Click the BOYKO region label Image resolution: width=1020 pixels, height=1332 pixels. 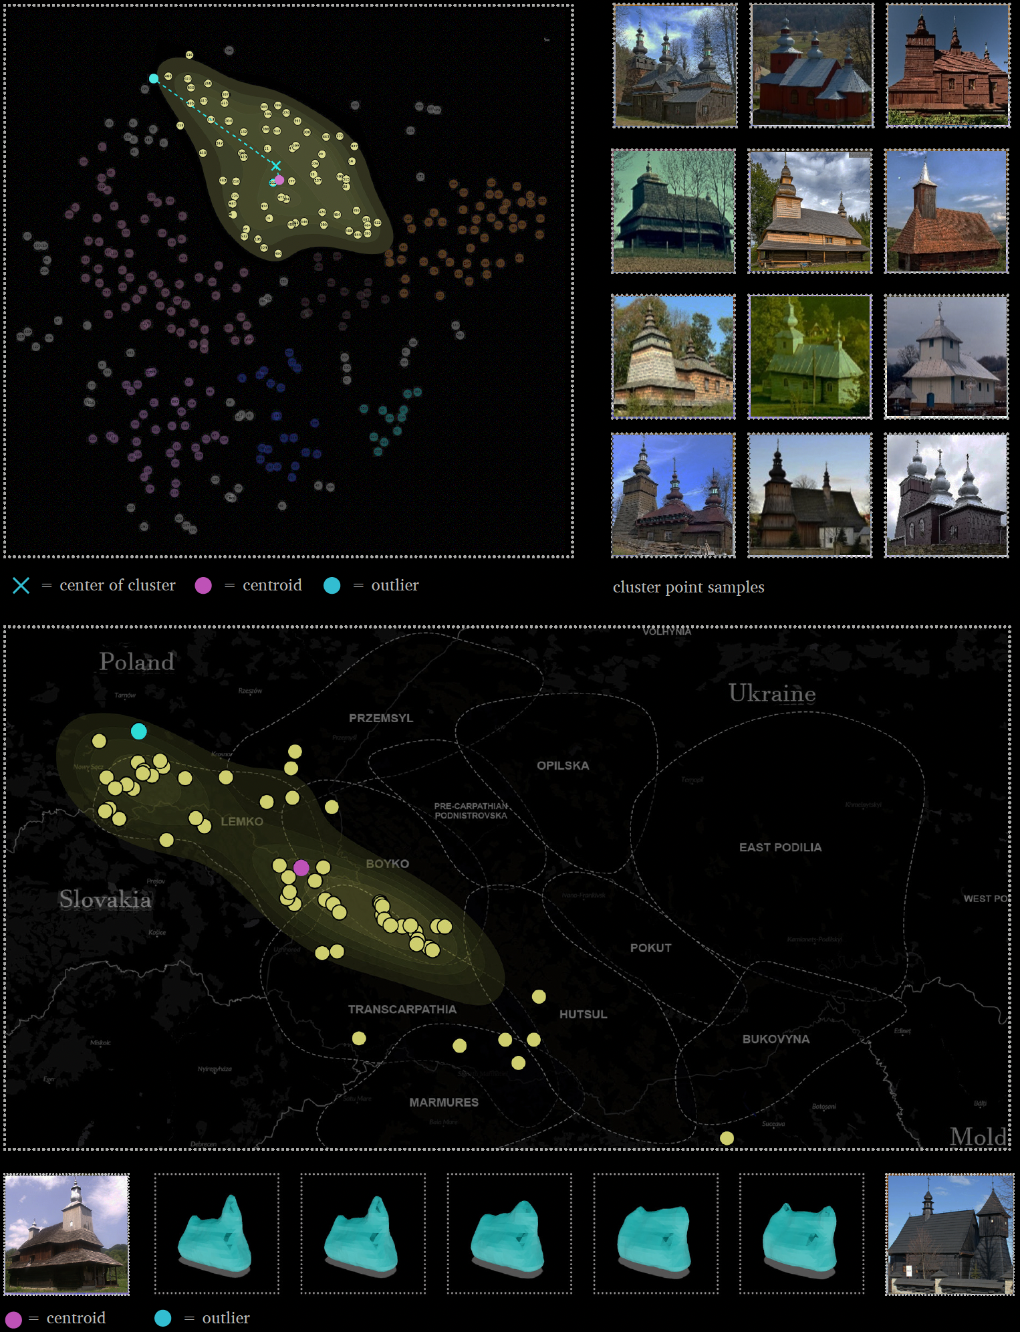pos(387,864)
